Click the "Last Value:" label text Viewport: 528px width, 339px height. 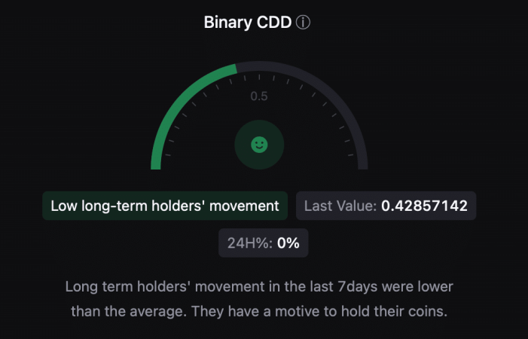(340, 206)
